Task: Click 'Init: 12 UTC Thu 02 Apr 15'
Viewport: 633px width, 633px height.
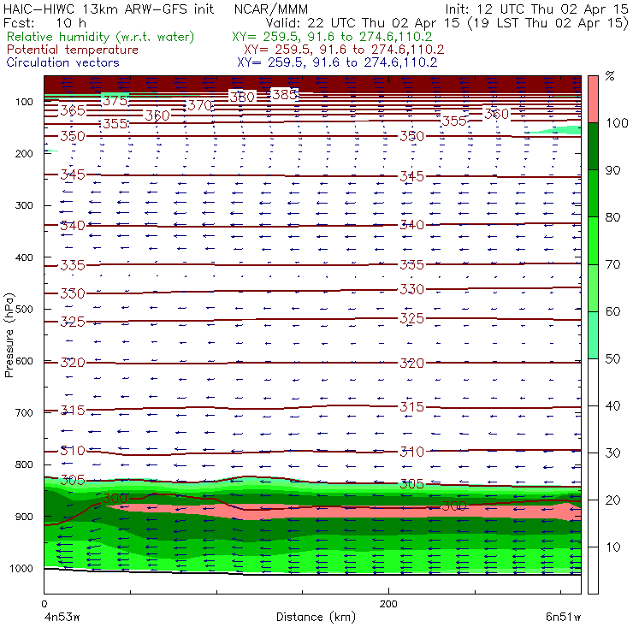Action: pos(536,9)
